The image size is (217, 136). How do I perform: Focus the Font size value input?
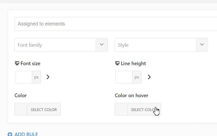(x=24, y=77)
